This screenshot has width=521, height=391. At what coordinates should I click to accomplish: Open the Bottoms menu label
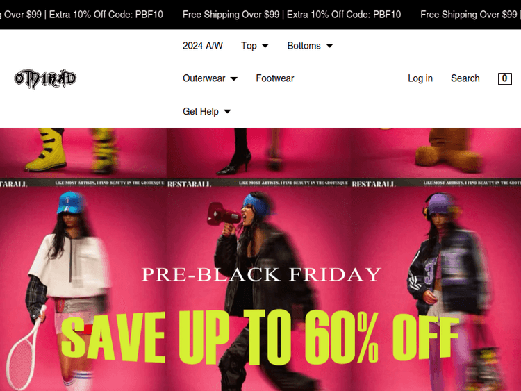pos(304,46)
